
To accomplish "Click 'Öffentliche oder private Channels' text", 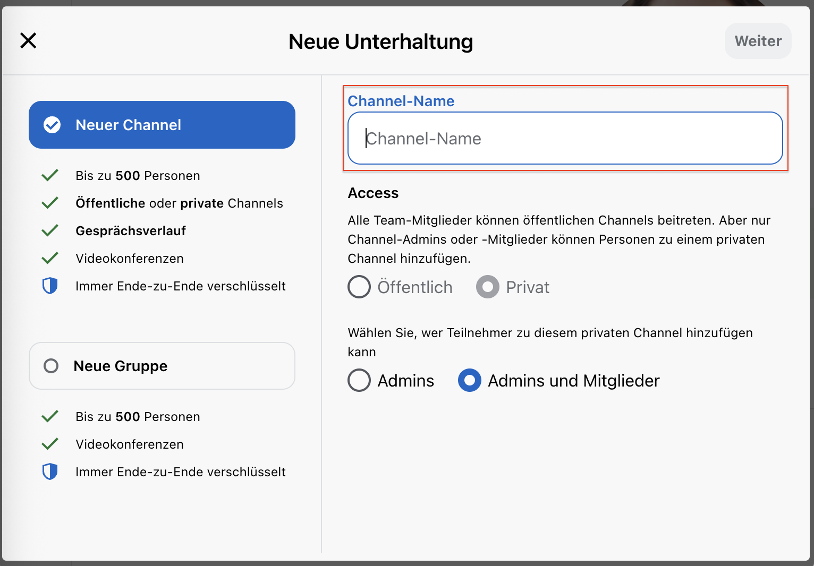I will pos(179,203).
